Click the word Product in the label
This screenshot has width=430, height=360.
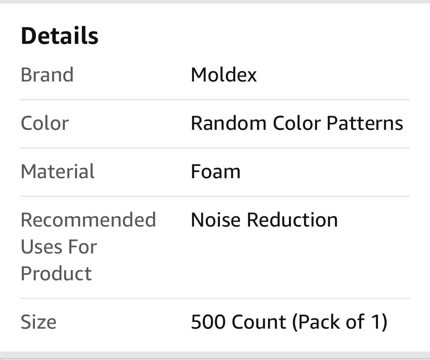coord(56,274)
